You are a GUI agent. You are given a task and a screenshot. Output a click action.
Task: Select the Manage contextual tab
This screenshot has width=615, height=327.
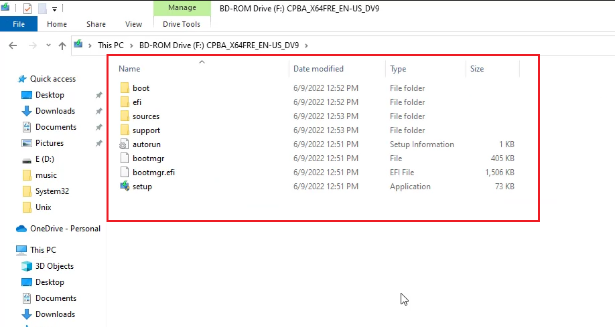tap(182, 8)
